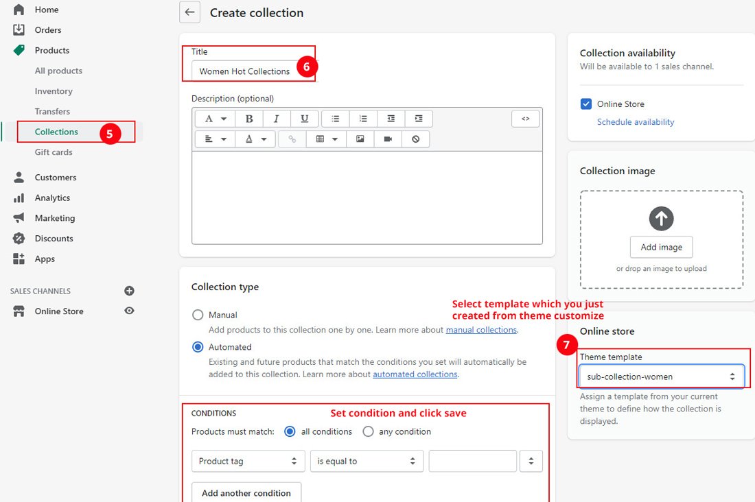Click the Underline formatting icon
The image size is (755, 502).
(304, 119)
